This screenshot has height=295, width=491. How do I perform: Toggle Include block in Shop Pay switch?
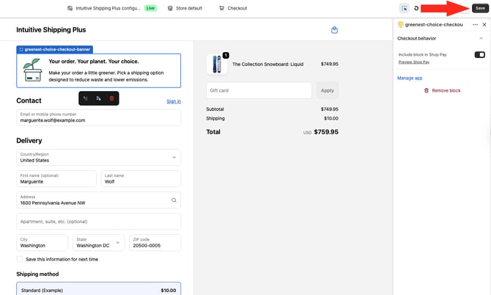click(x=480, y=54)
